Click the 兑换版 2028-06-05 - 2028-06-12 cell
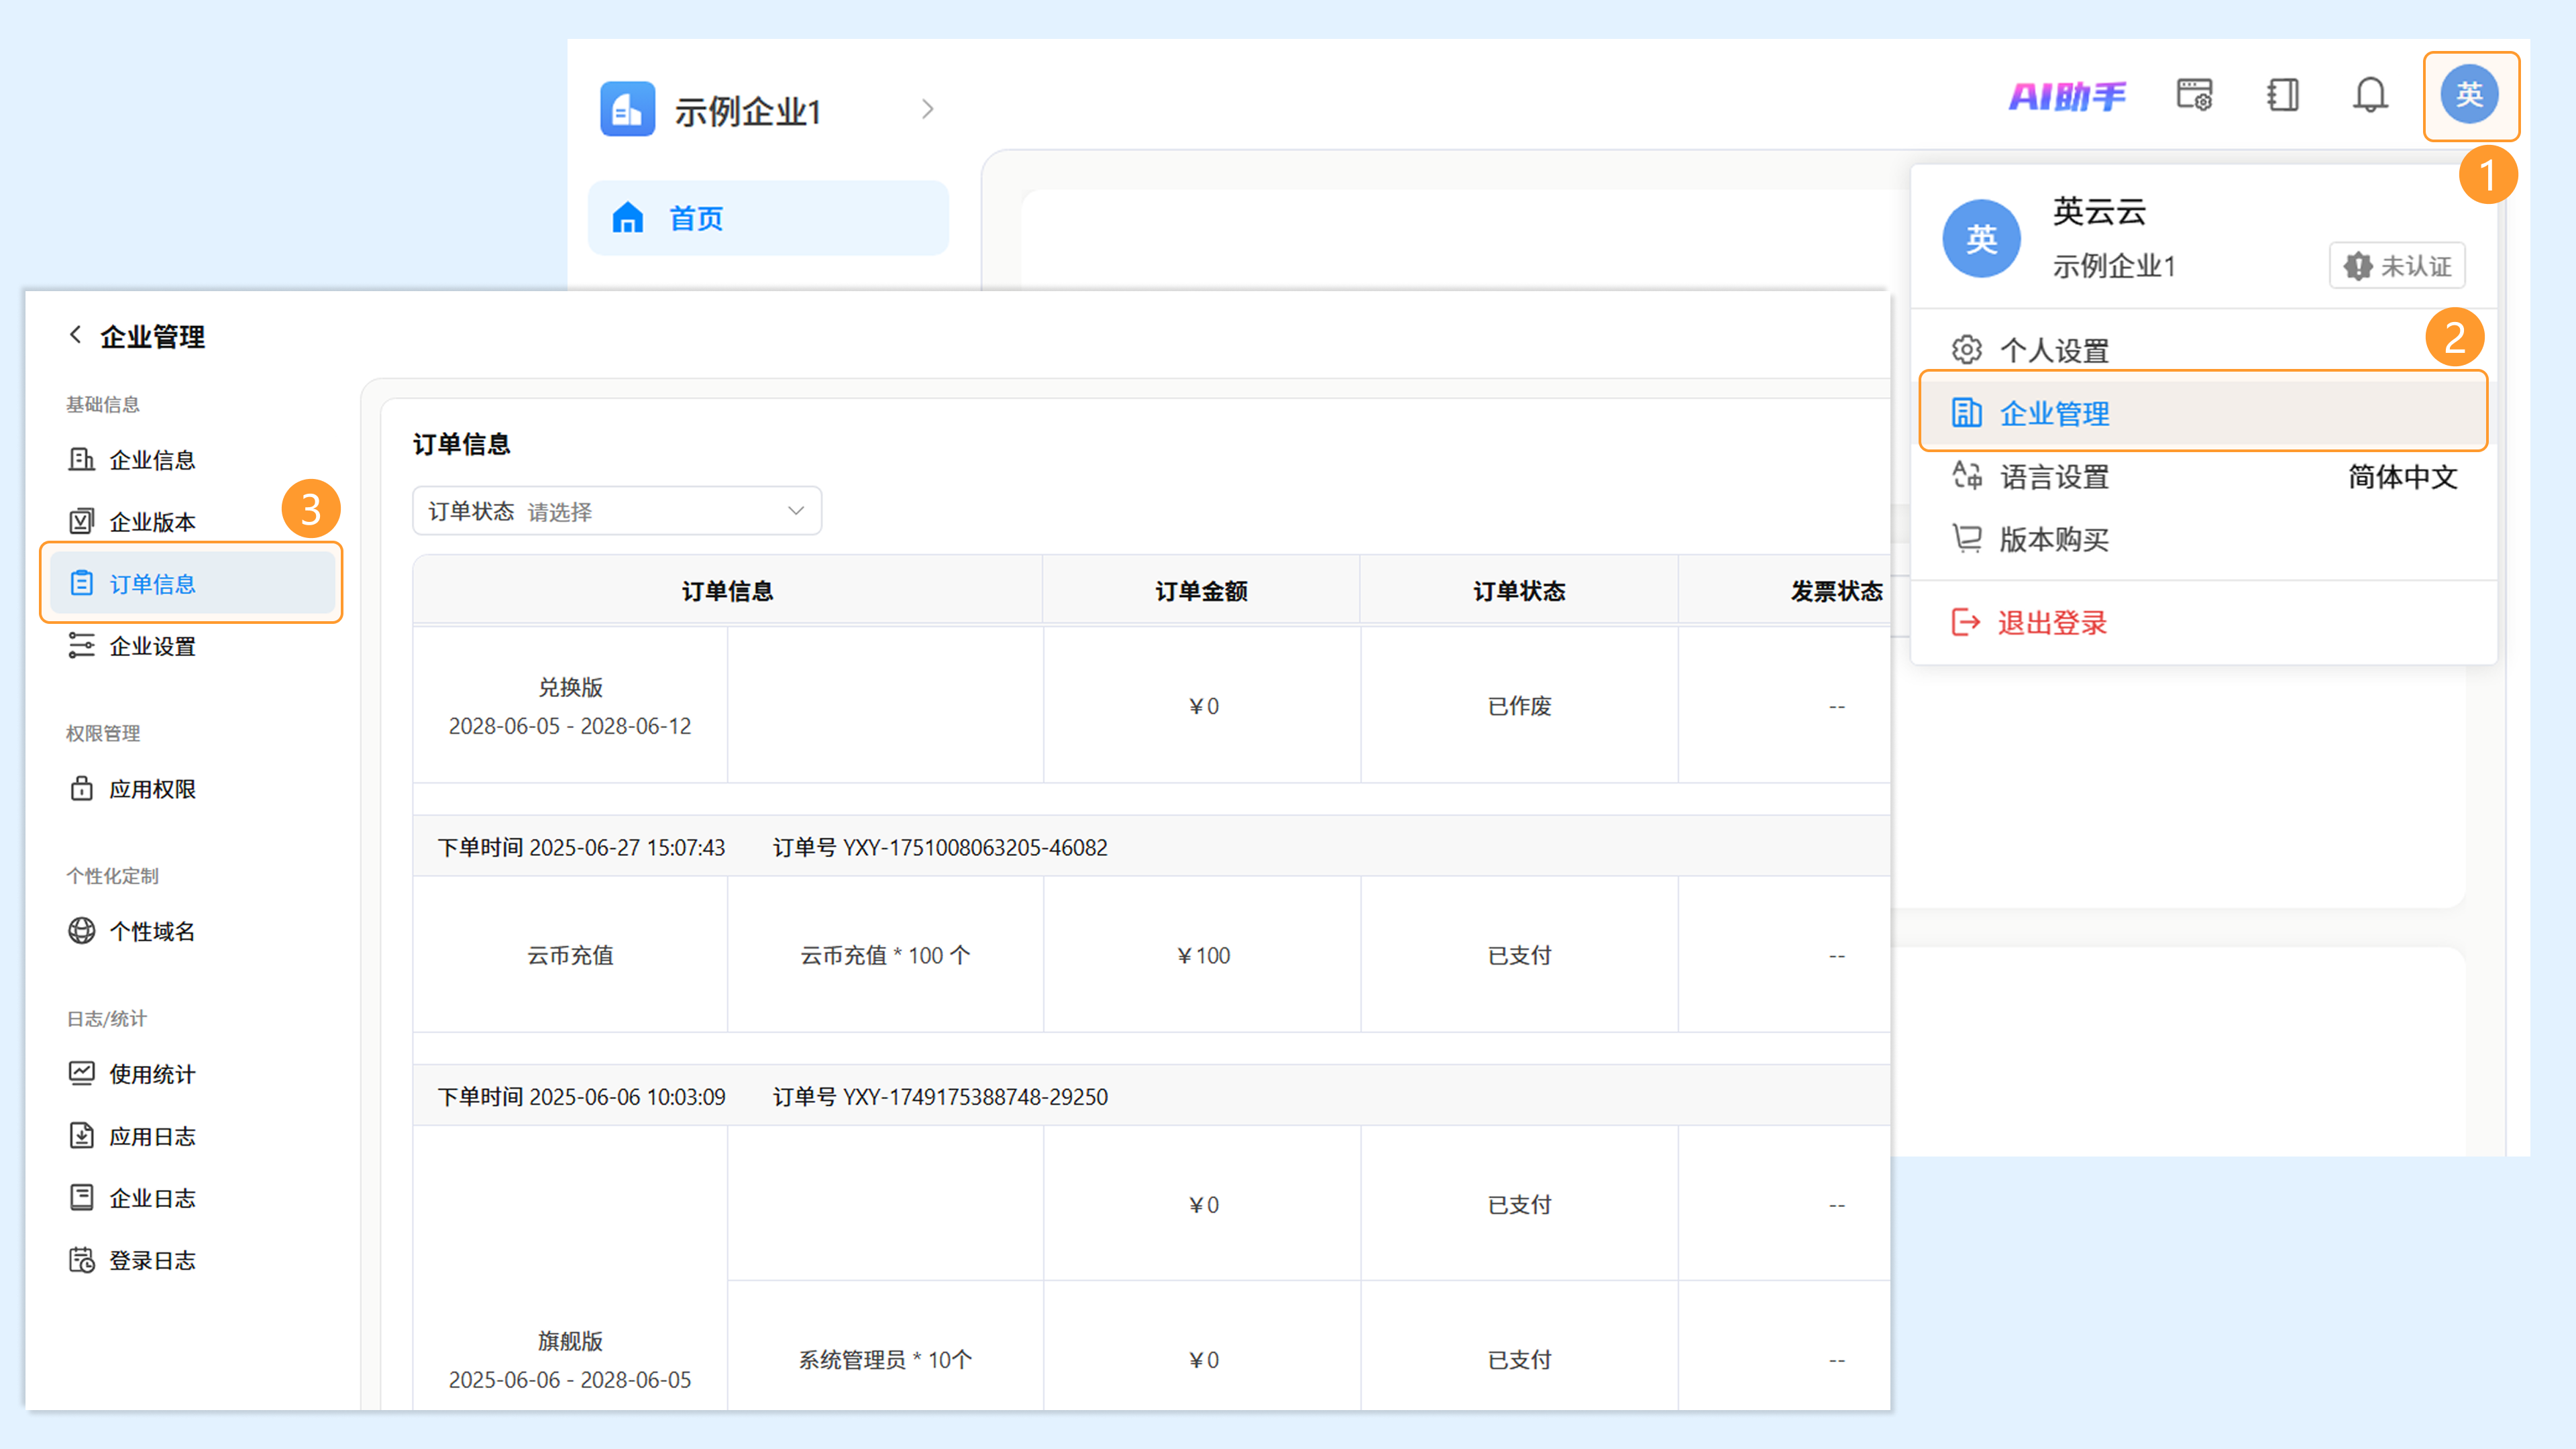 coord(570,706)
